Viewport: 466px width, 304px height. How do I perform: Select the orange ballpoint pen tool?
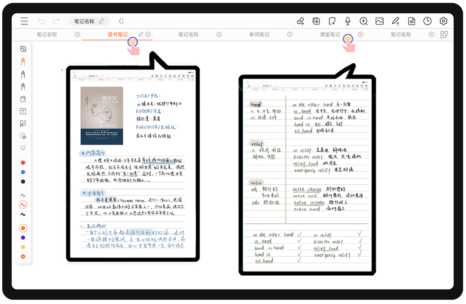tap(23, 61)
